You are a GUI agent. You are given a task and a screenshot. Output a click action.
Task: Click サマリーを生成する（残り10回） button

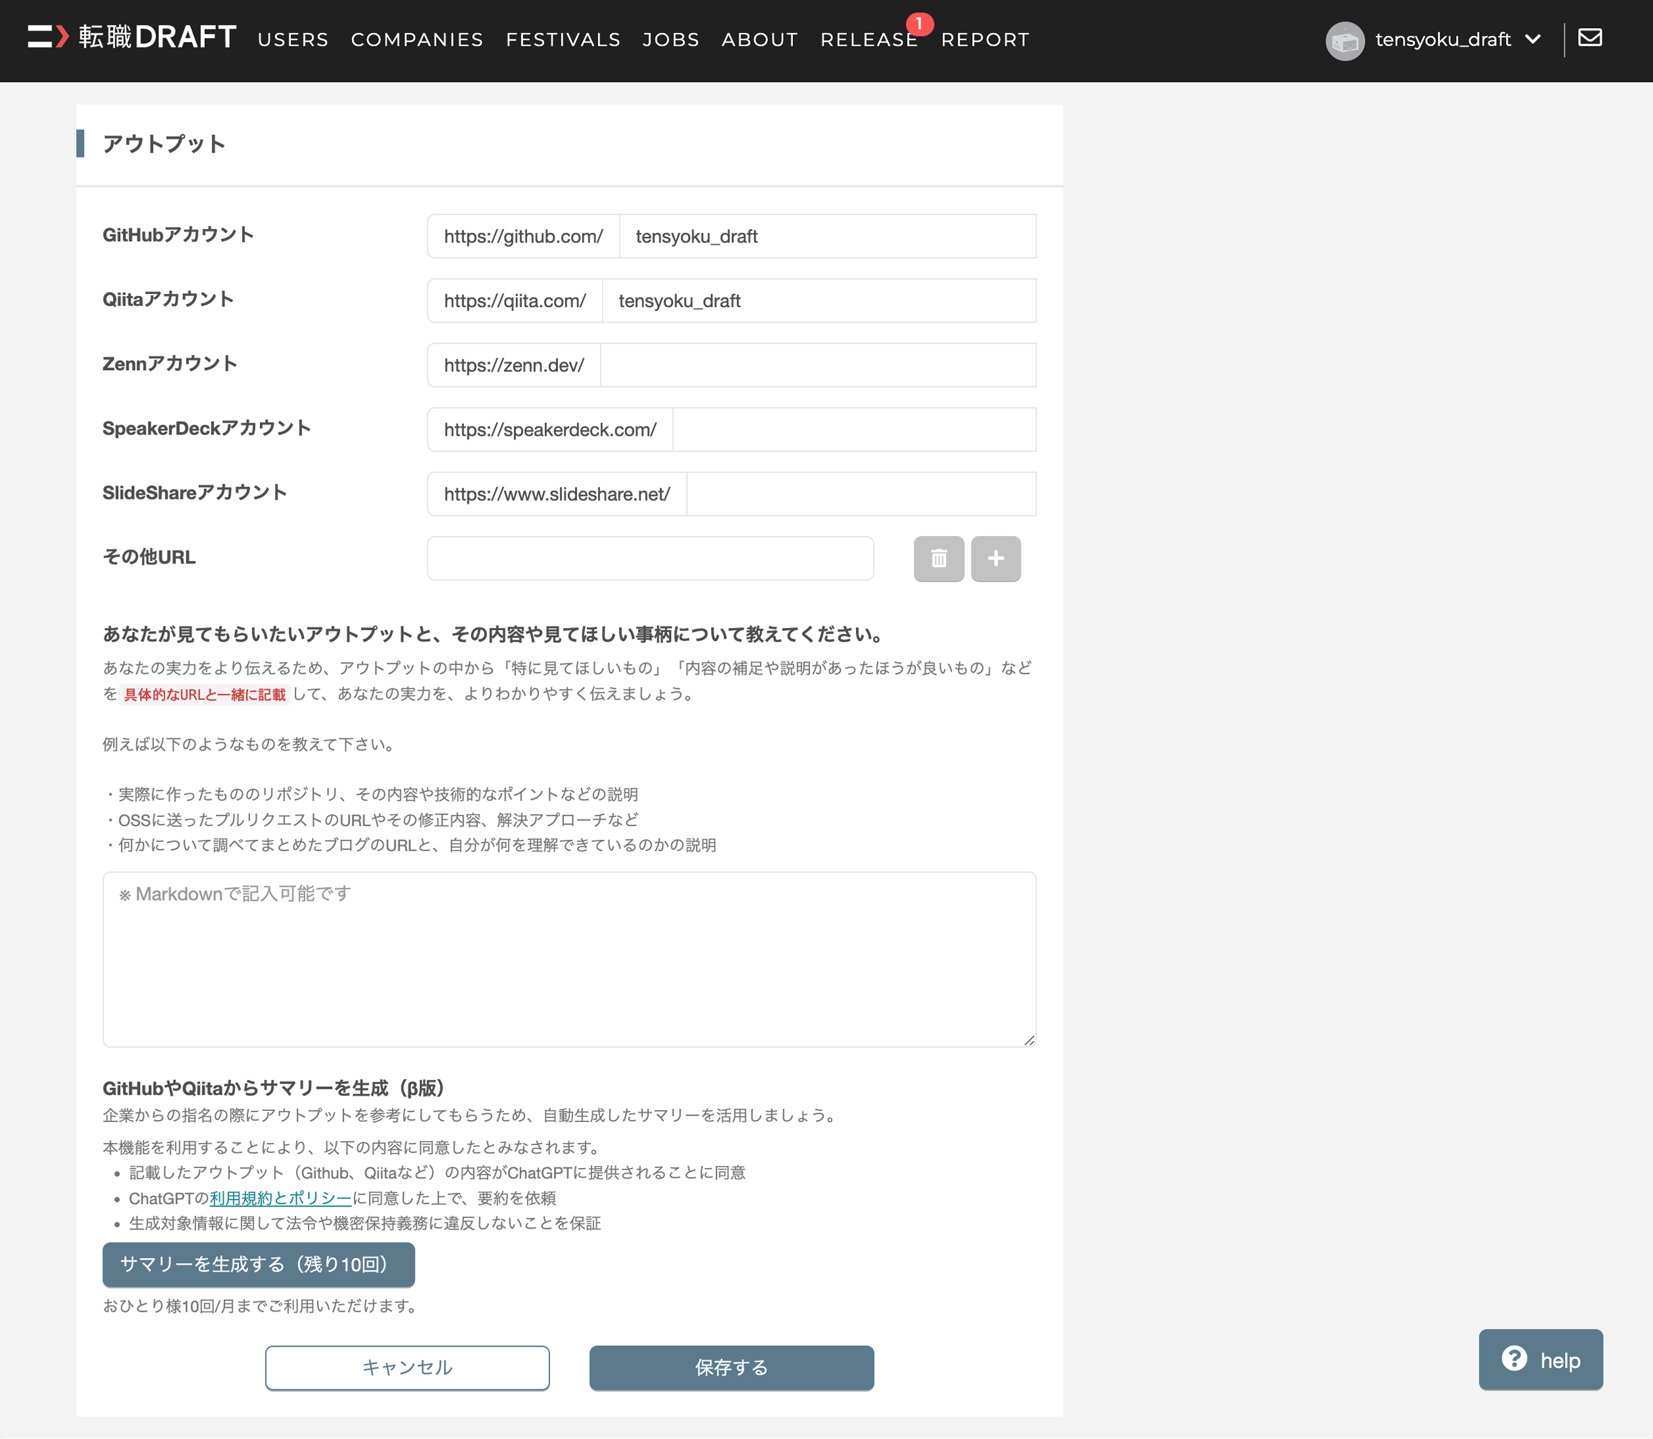tap(258, 1264)
